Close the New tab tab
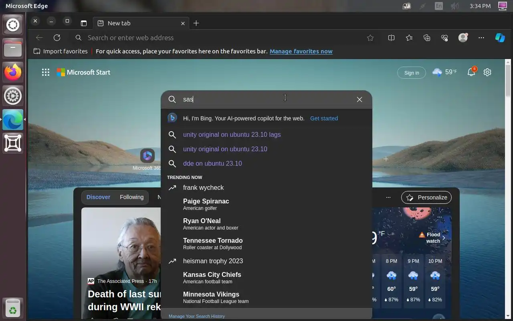Screen dimensions: 513x321 183,23
